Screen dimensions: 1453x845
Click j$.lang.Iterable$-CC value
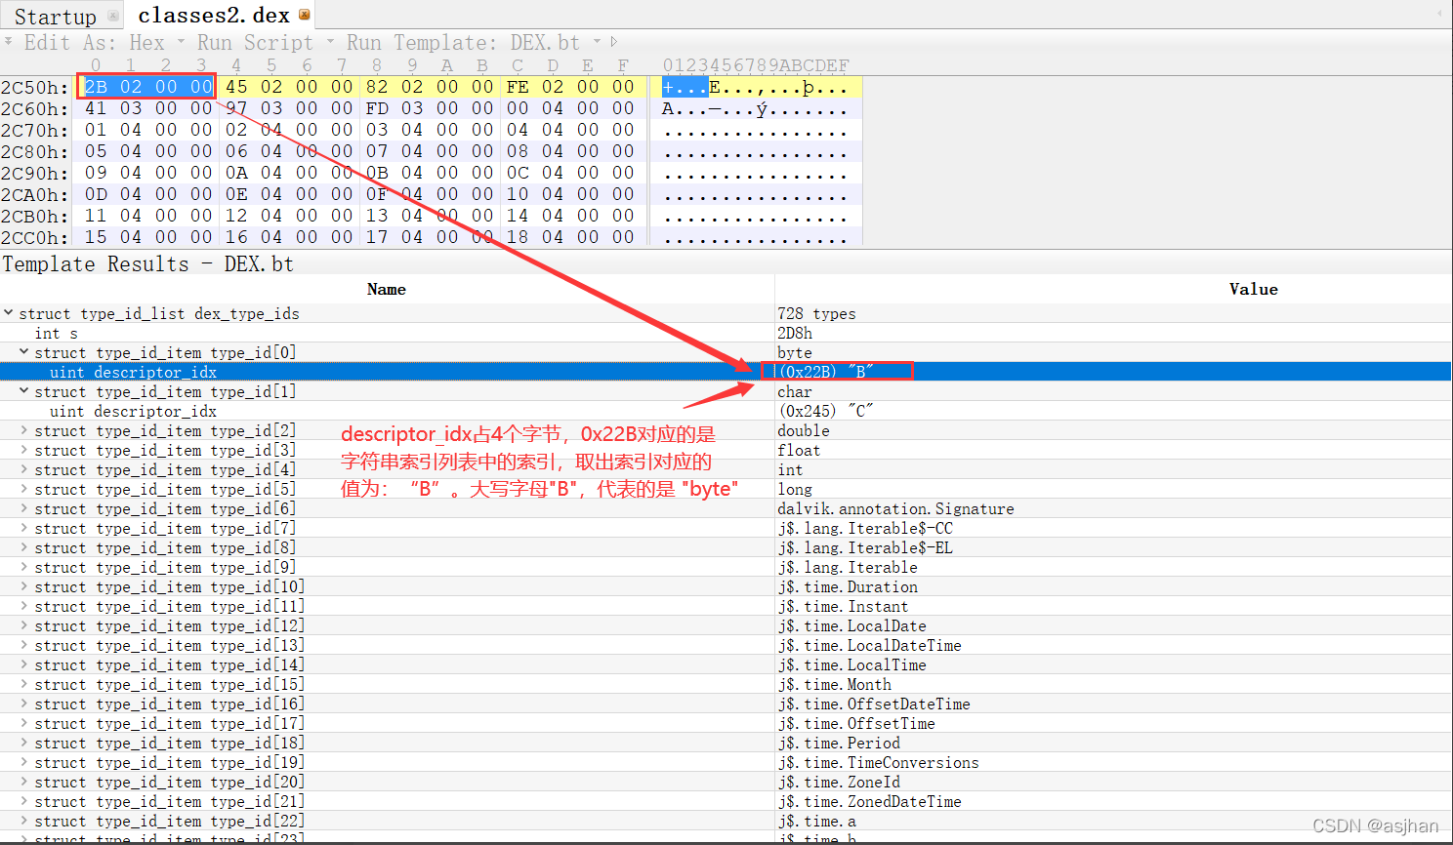[865, 528]
